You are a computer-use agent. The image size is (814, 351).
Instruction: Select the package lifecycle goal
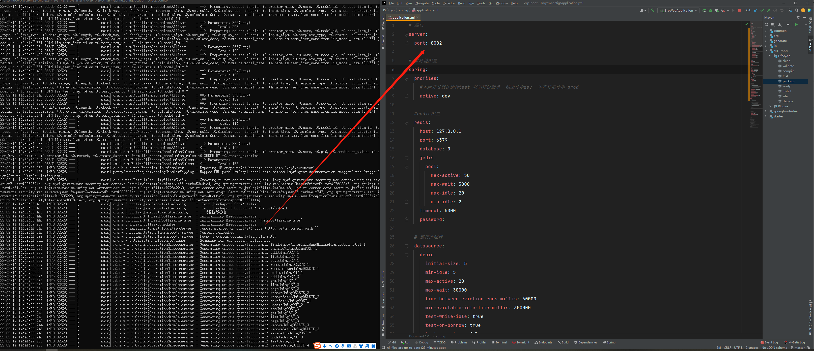click(789, 81)
